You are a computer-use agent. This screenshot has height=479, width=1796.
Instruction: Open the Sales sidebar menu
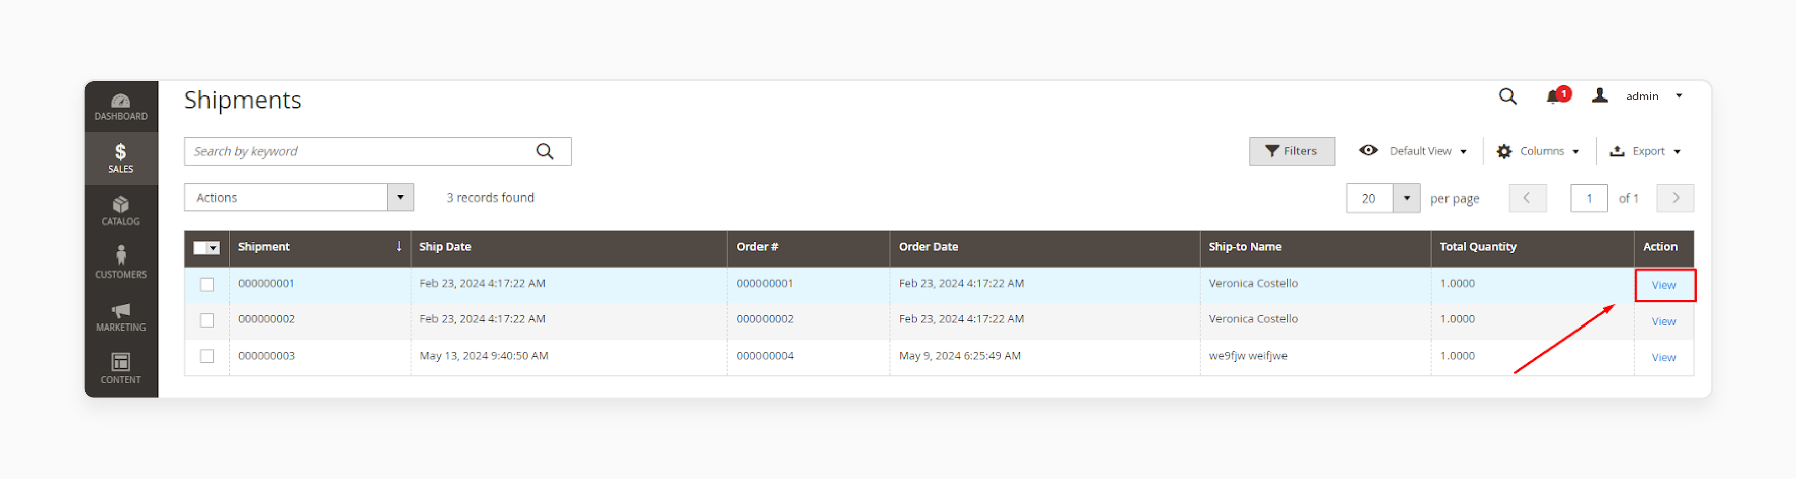[x=121, y=158]
